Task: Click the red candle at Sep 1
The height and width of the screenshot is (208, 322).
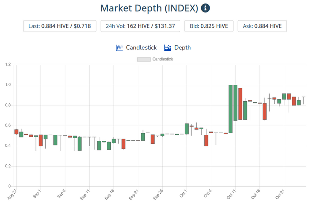Action: [41, 140]
